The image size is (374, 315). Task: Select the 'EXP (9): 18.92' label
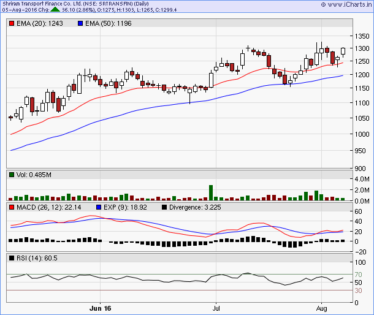(125, 207)
